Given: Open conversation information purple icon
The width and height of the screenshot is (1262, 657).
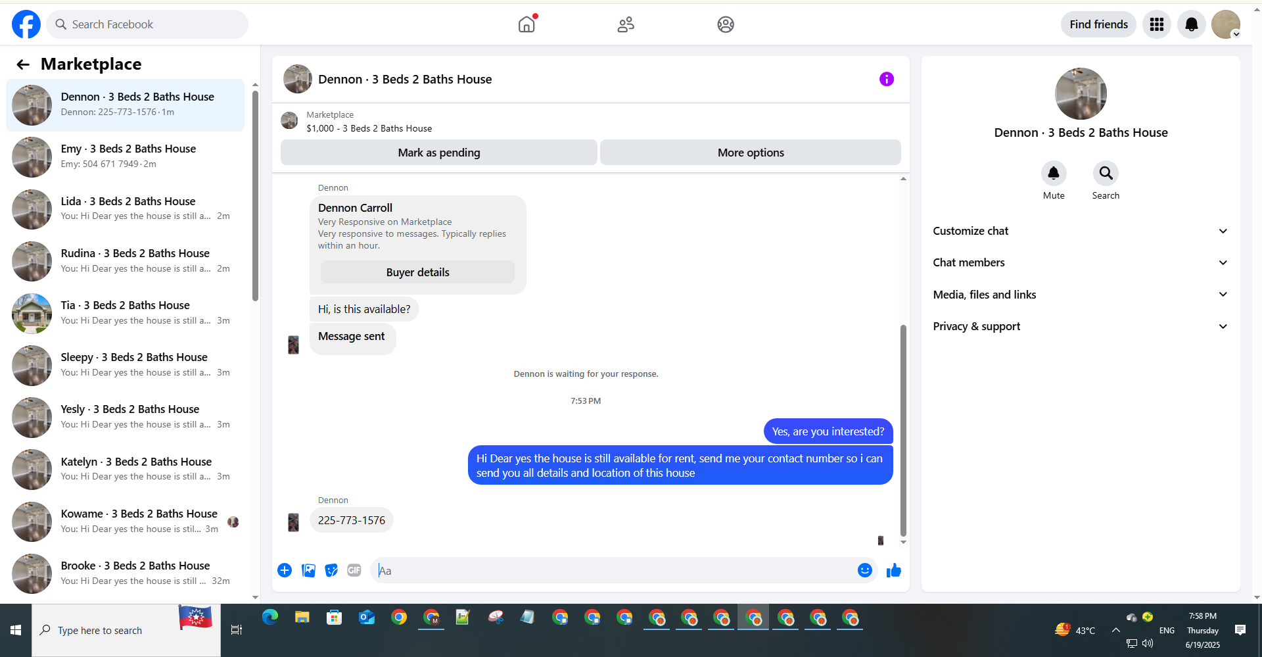Looking at the screenshot, I should pyautogui.click(x=887, y=79).
